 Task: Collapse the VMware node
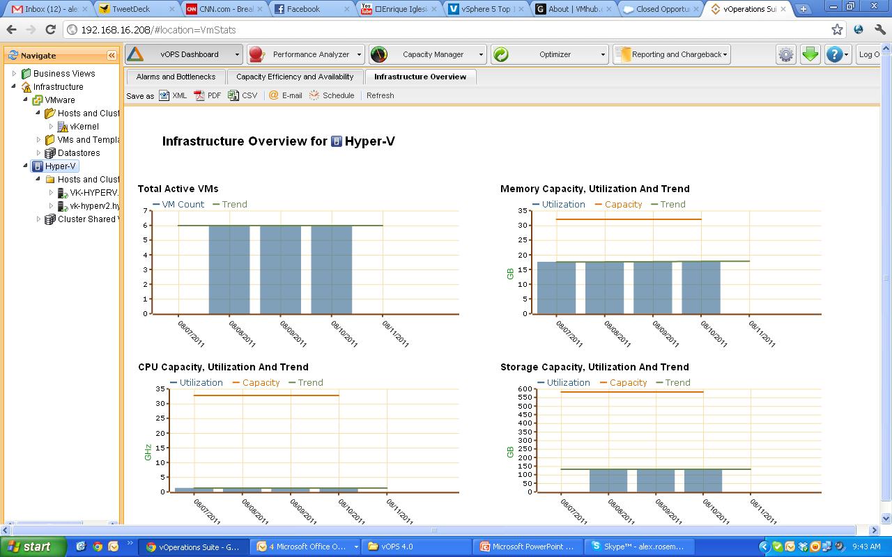click(26, 100)
